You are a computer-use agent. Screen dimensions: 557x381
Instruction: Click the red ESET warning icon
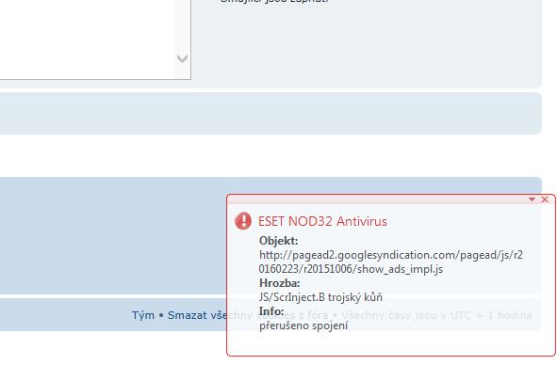point(243,221)
